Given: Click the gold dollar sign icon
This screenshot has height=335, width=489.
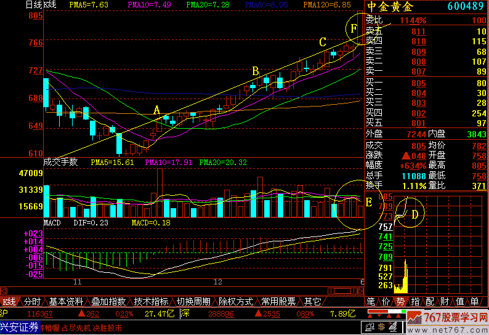Looking at the screenshot, I should pyautogui.click(x=382, y=326).
